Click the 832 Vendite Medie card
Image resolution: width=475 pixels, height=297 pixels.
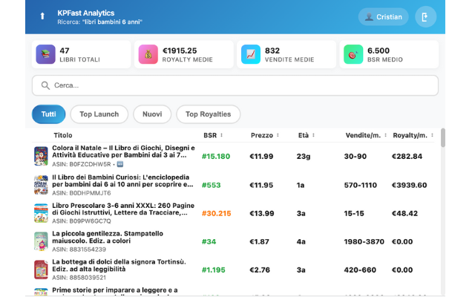point(286,54)
